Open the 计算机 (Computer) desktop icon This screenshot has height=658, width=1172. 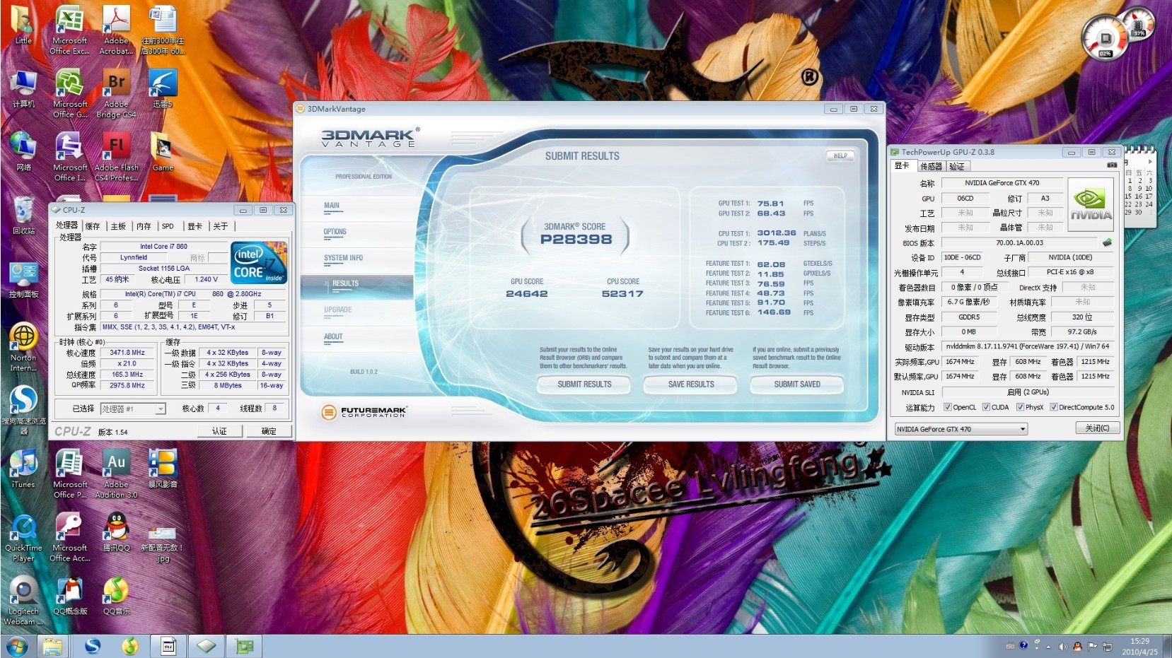pos(23,88)
